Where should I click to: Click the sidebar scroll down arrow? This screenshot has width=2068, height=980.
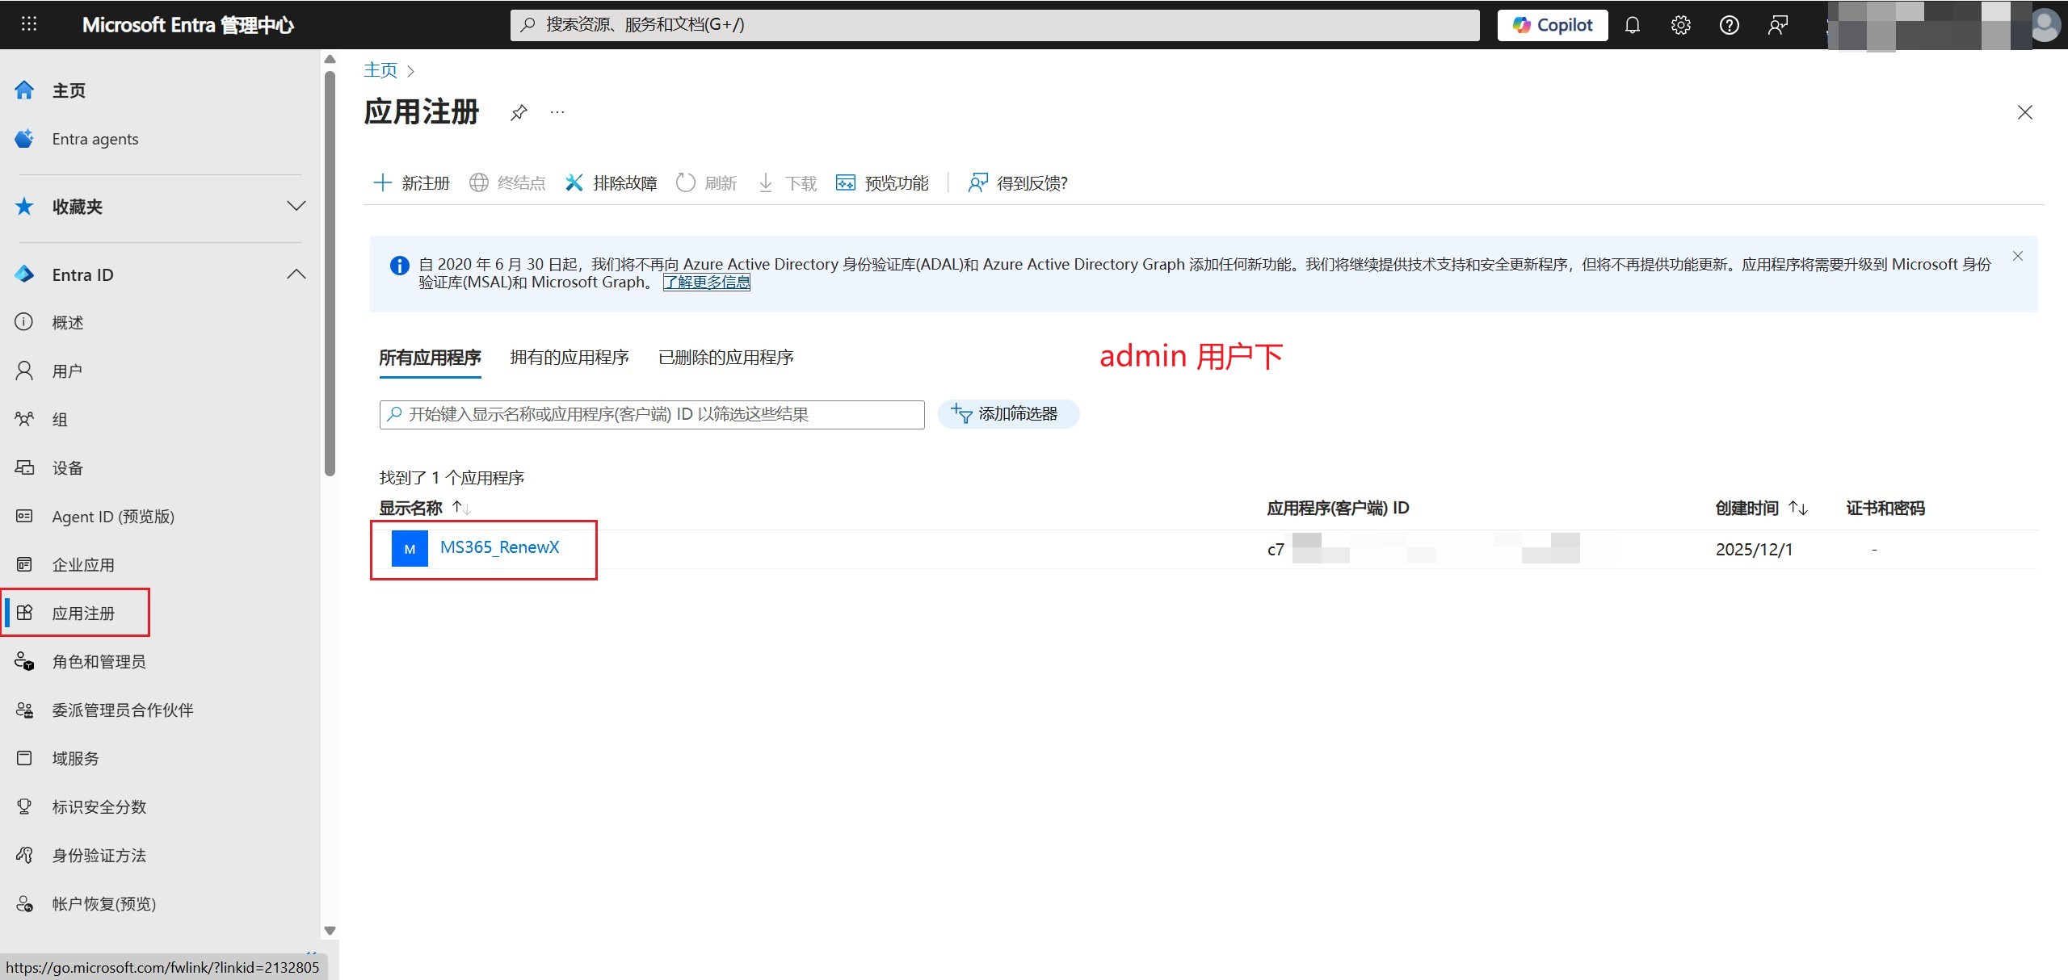click(330, 930)
